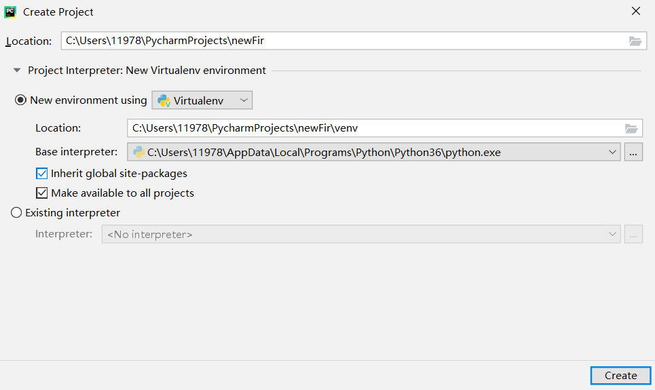Click the Create Project title text
Image resolution: width=655 pixels, height=390 pixels.
[x=58, y=12]
